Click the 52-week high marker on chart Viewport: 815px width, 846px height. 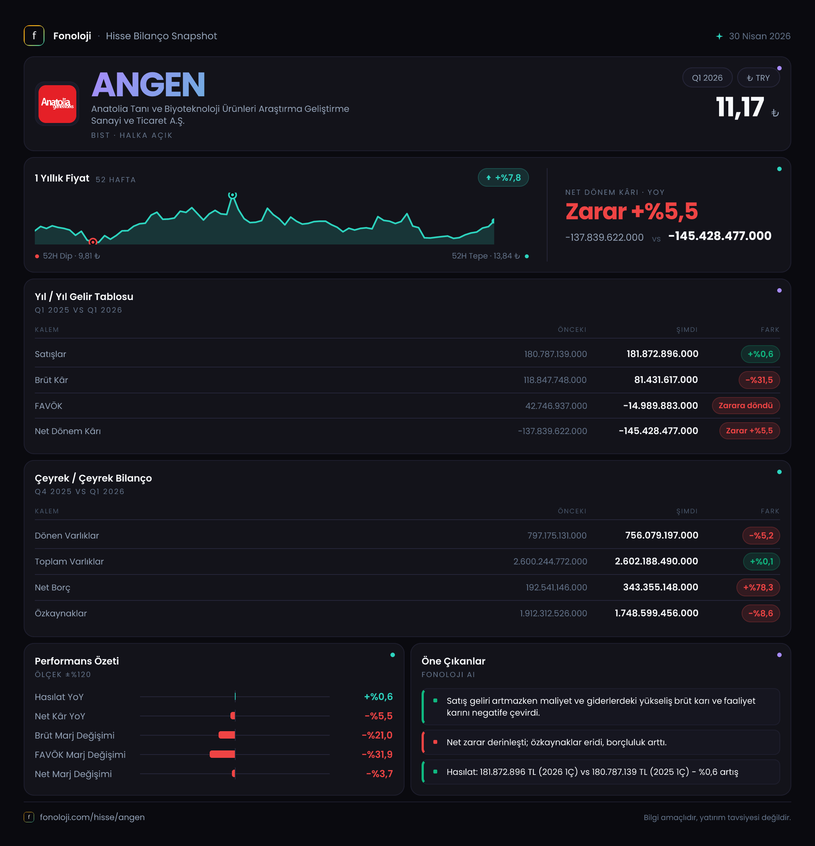pyautogui.click(x=233, y=195)
